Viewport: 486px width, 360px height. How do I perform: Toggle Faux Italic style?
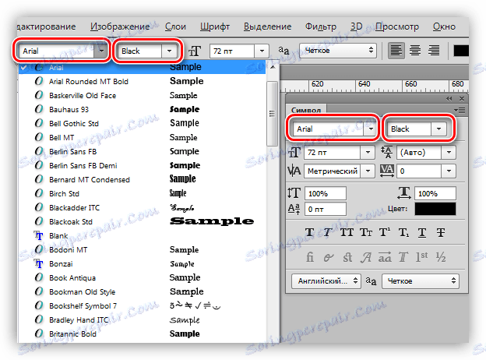click(x=328, y=232)
